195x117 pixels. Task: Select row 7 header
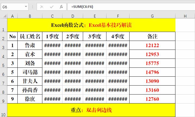[x=4, y=81]
